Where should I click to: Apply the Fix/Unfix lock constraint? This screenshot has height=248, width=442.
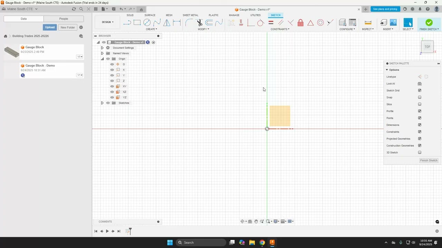click(x=300, y=23)
